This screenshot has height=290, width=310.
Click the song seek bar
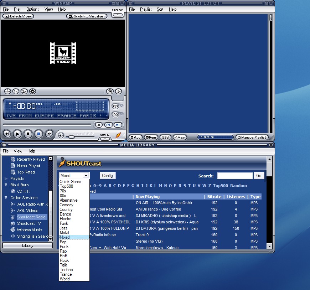click(x=47, y=125)
